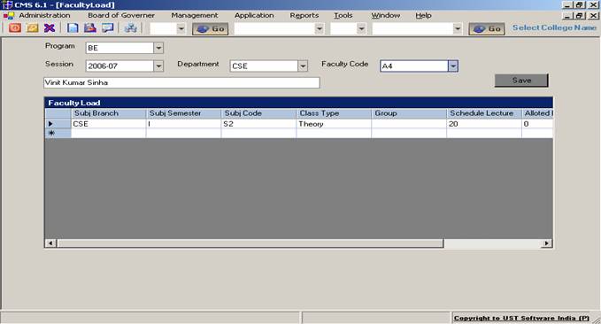Click the grid's right scroll arrow

547,243
